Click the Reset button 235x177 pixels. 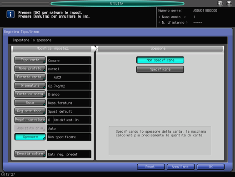coord(151,167)
